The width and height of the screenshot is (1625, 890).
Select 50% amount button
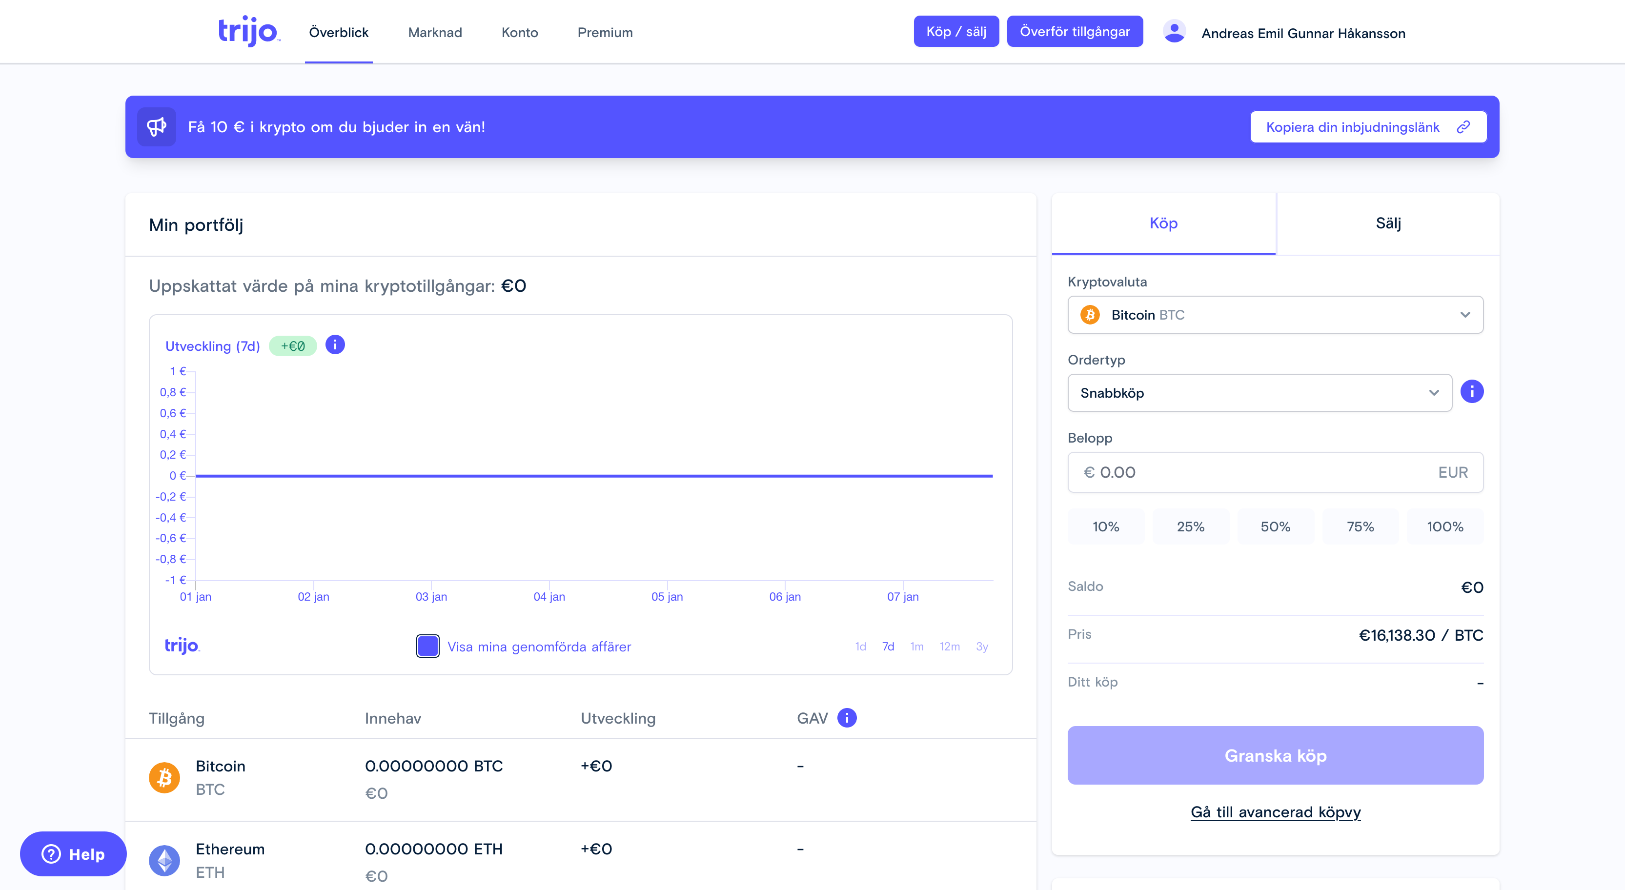pos(1275,526)
